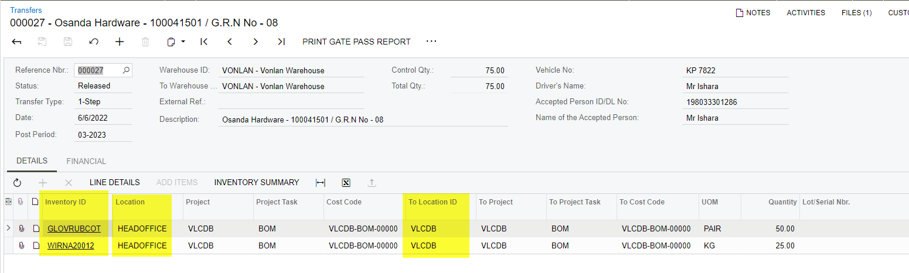Click the column configuration icon in grid header
The height and width of the screenshot is (273, 909).
click(x=8, y=202)
